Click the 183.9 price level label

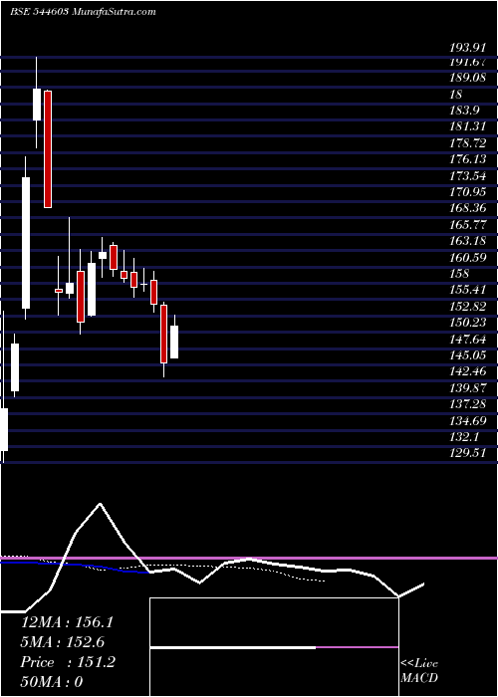pyautogui.click(x=465, y=112)
